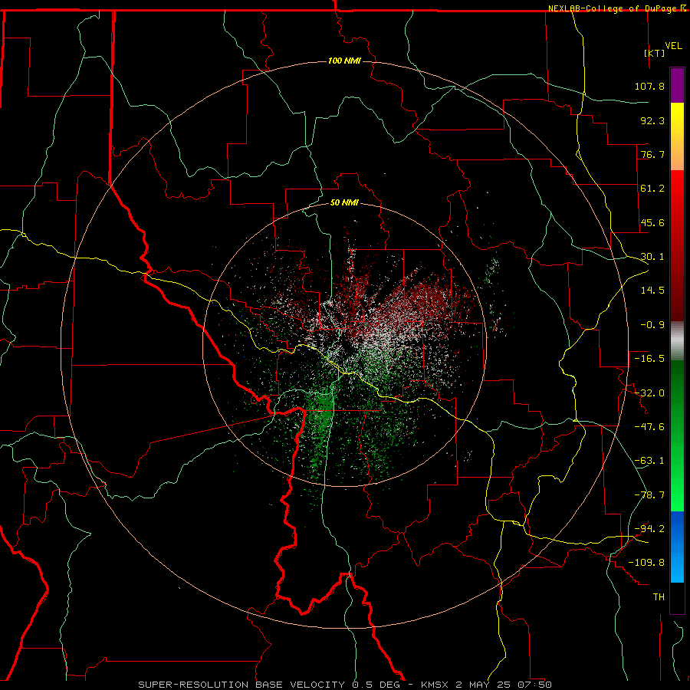This screenshot has height=690, width=690.
Task: Click the yellow-orange segment of the color bar
Action: pos(677,136)
